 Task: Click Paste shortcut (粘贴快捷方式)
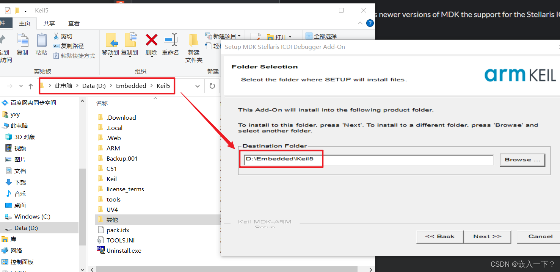click(x=74, y=56)
